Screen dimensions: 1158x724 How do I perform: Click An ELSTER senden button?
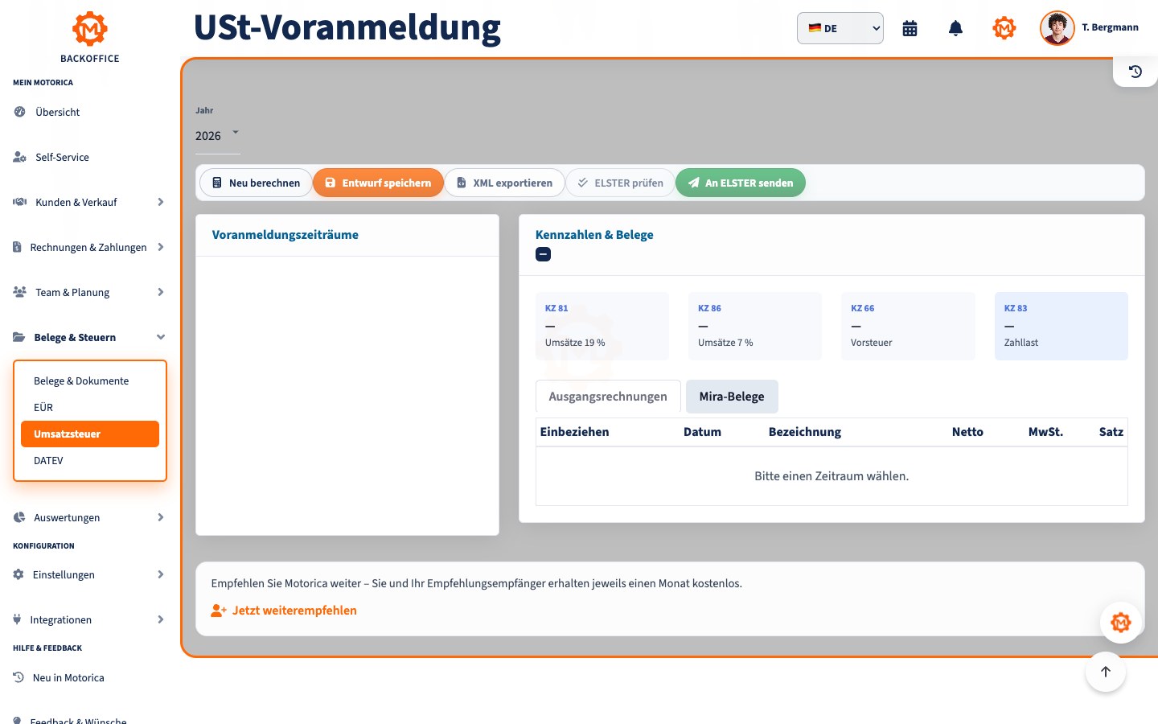coord(741,183)
